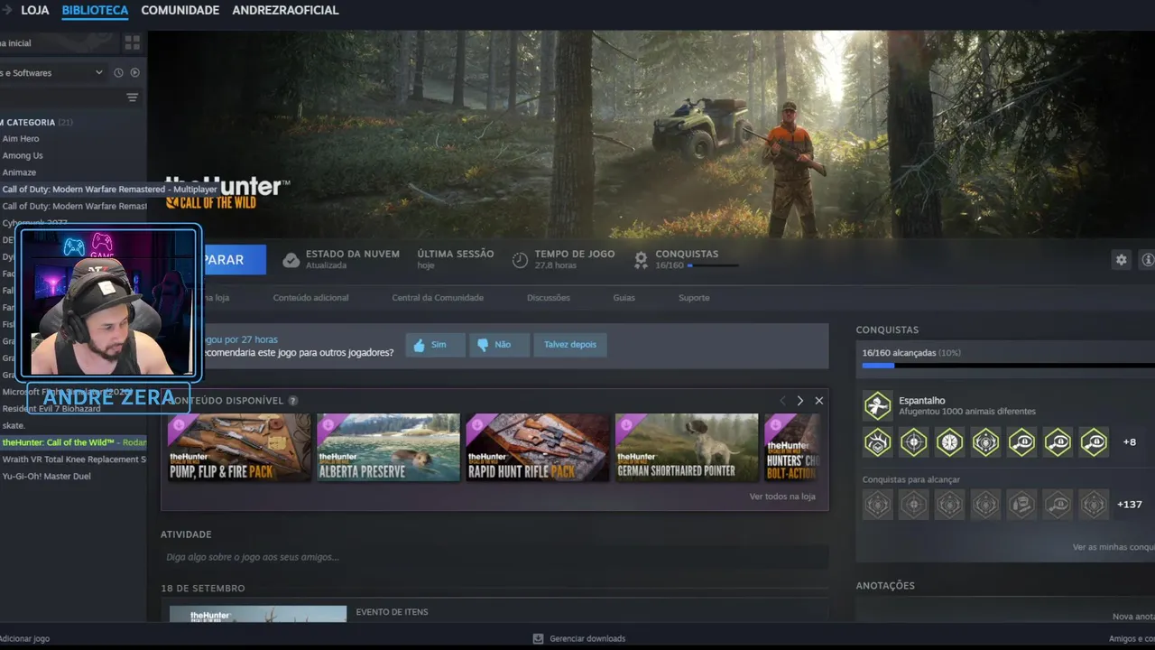Screen dimensions: 1155x650
Task: Open the Evento de Itens news thumbnail
Action: tap(258, 614)
